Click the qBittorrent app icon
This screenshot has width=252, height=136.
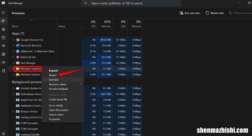tap(17, 52)
